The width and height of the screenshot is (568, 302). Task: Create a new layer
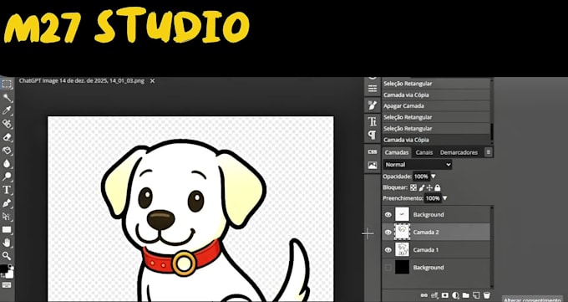coord(476,295)
